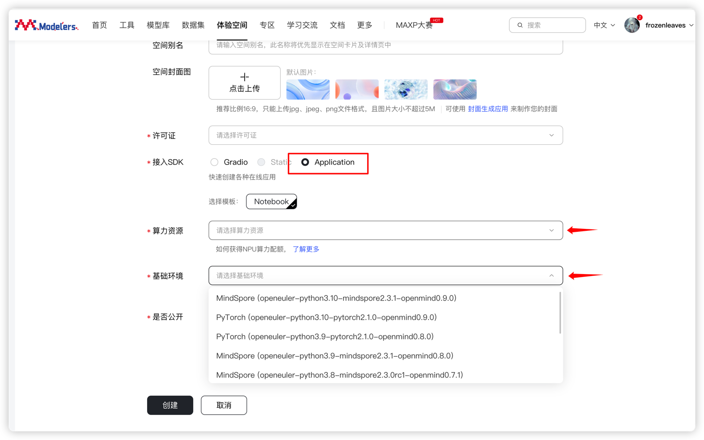Select MindSpore python3.10 mindspore2.3.1 openmind0.9.0
Image resolution: width=704 pixels, height=440 pixels.
385,298
